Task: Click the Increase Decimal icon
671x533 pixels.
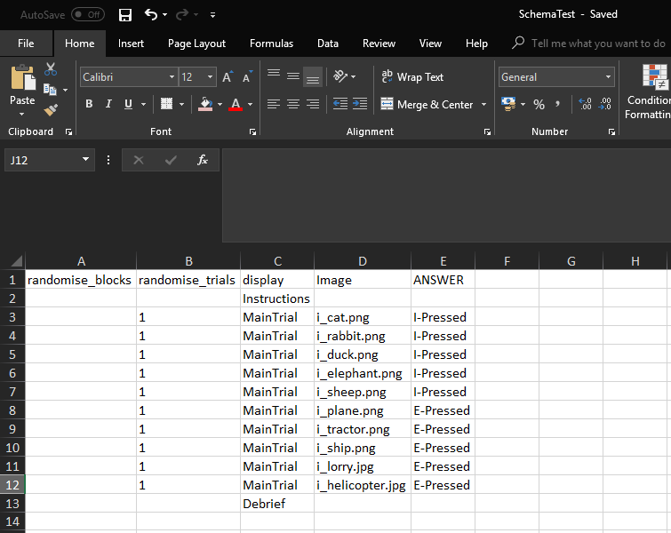Action: [x=586, y=104]
